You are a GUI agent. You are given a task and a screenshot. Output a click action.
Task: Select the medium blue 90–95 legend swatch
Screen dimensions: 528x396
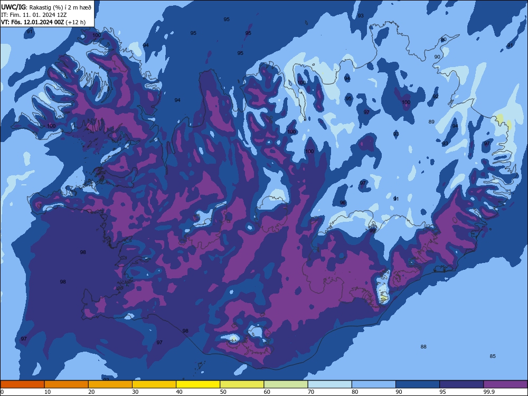[x=418, y=384]
